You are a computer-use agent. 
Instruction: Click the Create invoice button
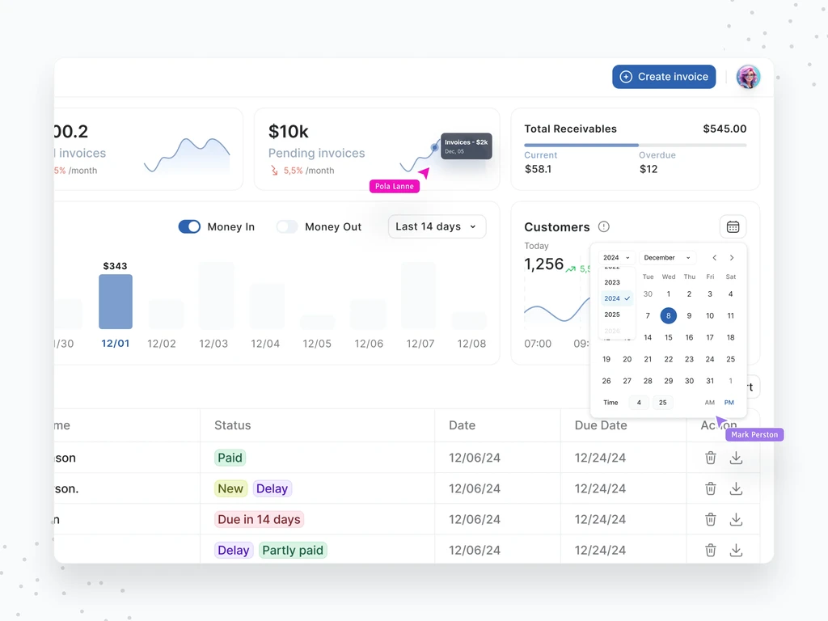coord(664,77)
